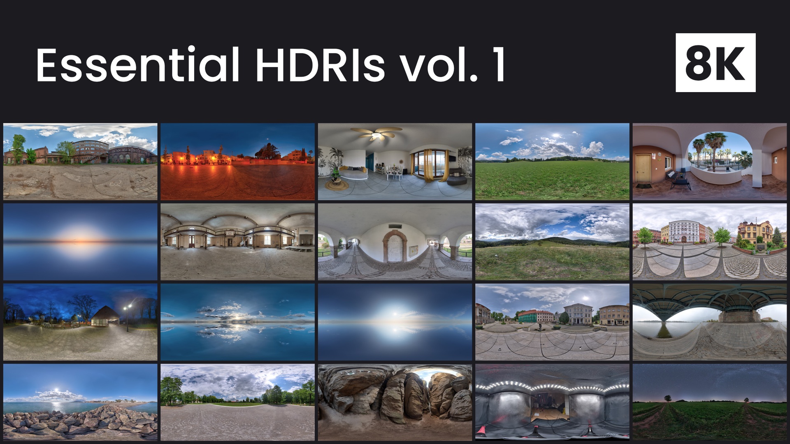The image size is (790, 444).
Task: Click the 'Essential HDRIs vol. 1' title
Action: click(271, 65)
